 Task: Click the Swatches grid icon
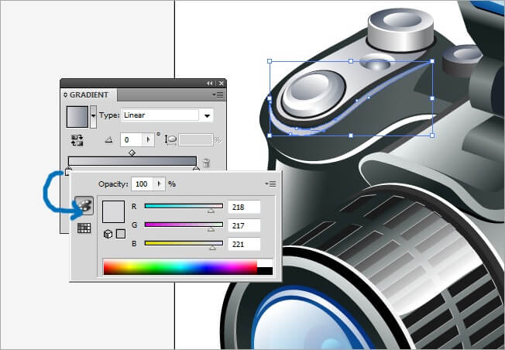(83, 228)
